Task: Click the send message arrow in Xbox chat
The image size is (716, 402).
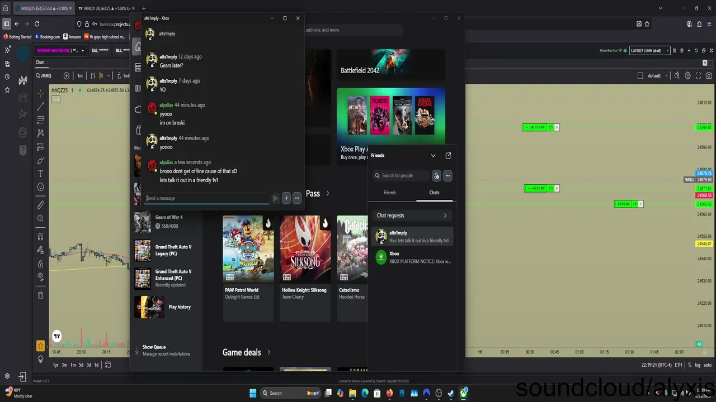Action: click(x=275, y=198)
